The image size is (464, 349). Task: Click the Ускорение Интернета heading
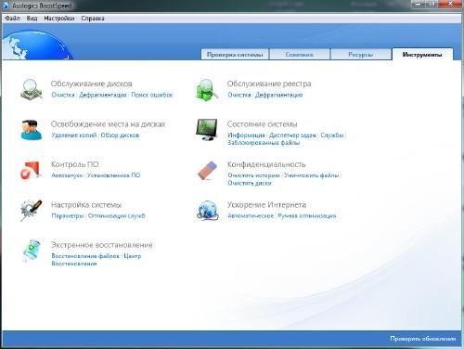click(x=266, y=205)
